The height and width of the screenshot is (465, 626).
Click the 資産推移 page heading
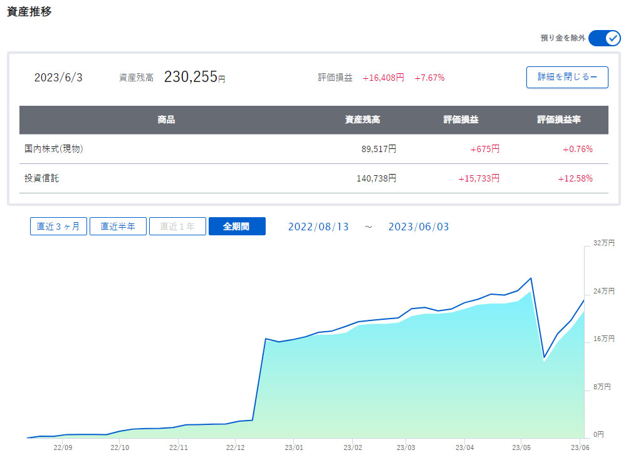(29, 13)
